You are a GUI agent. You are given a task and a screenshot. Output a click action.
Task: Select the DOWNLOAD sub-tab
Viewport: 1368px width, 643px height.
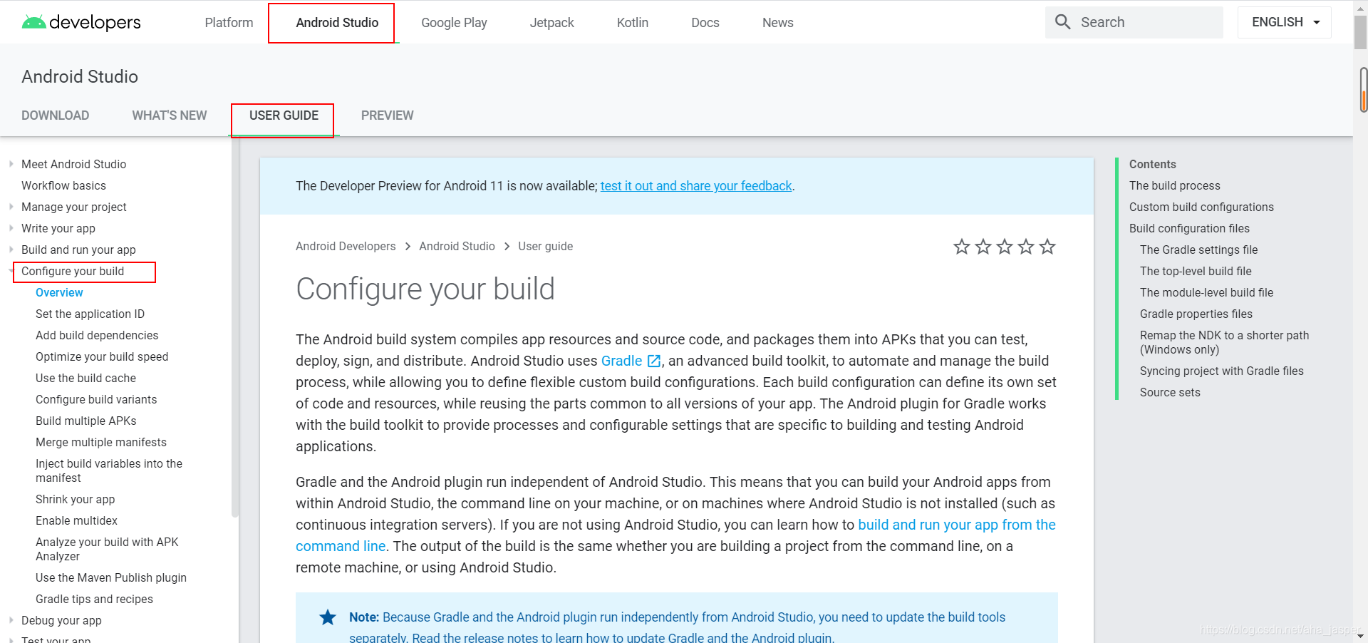click(55, 115)
